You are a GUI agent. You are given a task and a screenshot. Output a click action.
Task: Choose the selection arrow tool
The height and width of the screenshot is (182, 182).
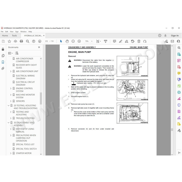(x=61, y=41)
